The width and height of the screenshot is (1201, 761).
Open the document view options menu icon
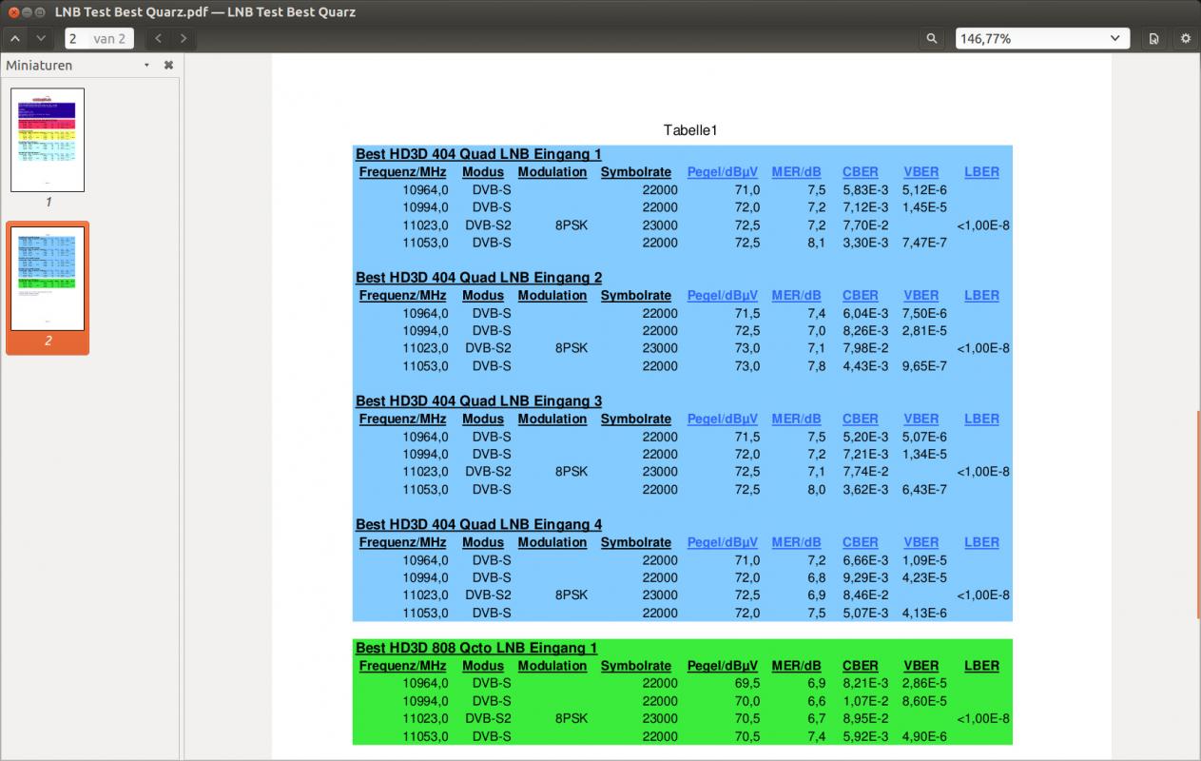pyautogui.click(x=1153, y=39)
